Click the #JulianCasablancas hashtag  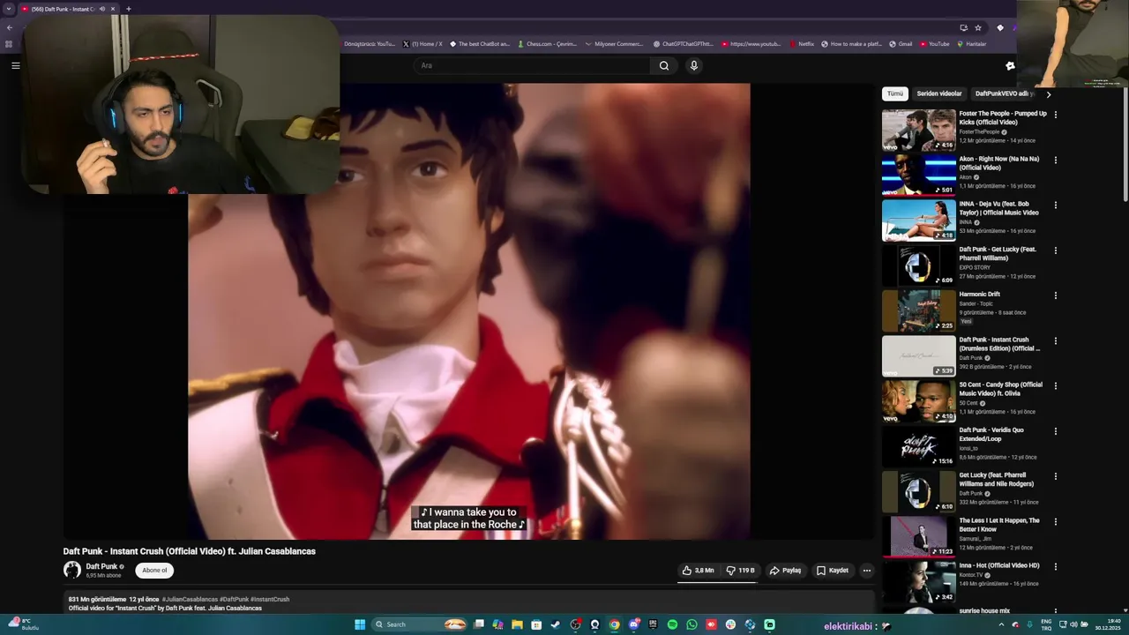pos(190,599)
